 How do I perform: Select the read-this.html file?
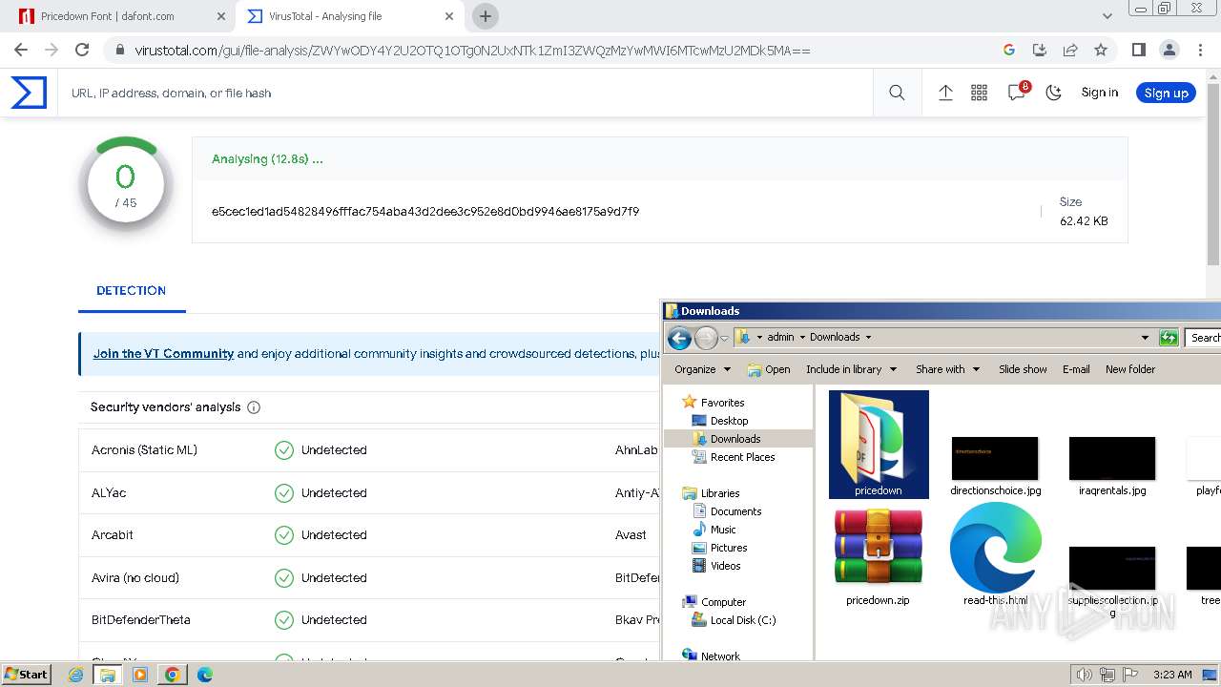point(995,555)
